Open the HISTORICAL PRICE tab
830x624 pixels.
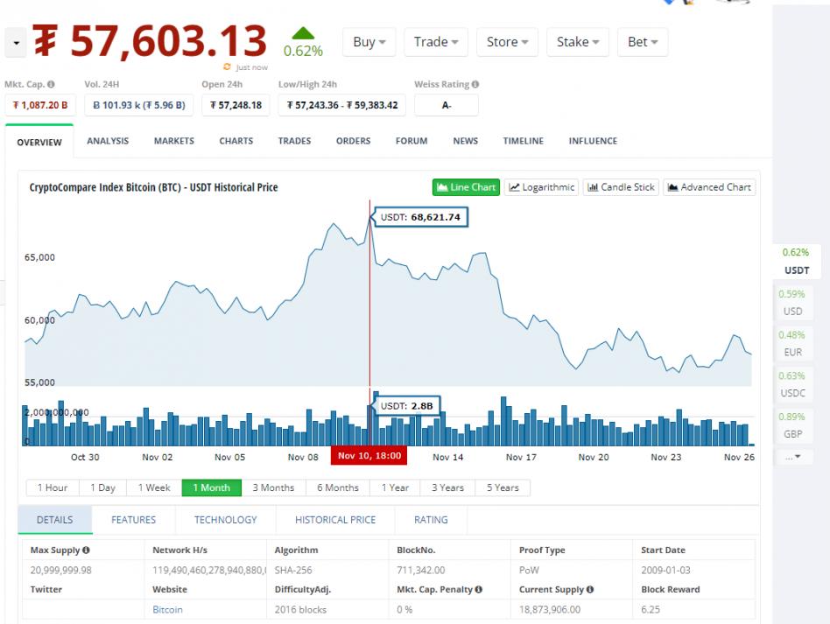(x=335, y=520)
